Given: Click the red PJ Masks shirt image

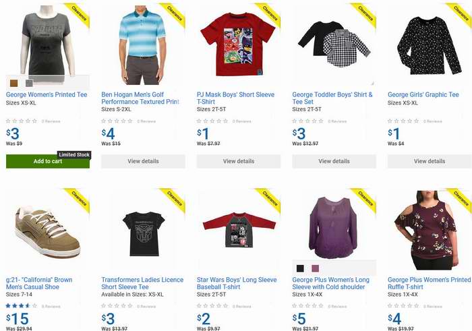Looking at the screenshot, I should point(238,44).
